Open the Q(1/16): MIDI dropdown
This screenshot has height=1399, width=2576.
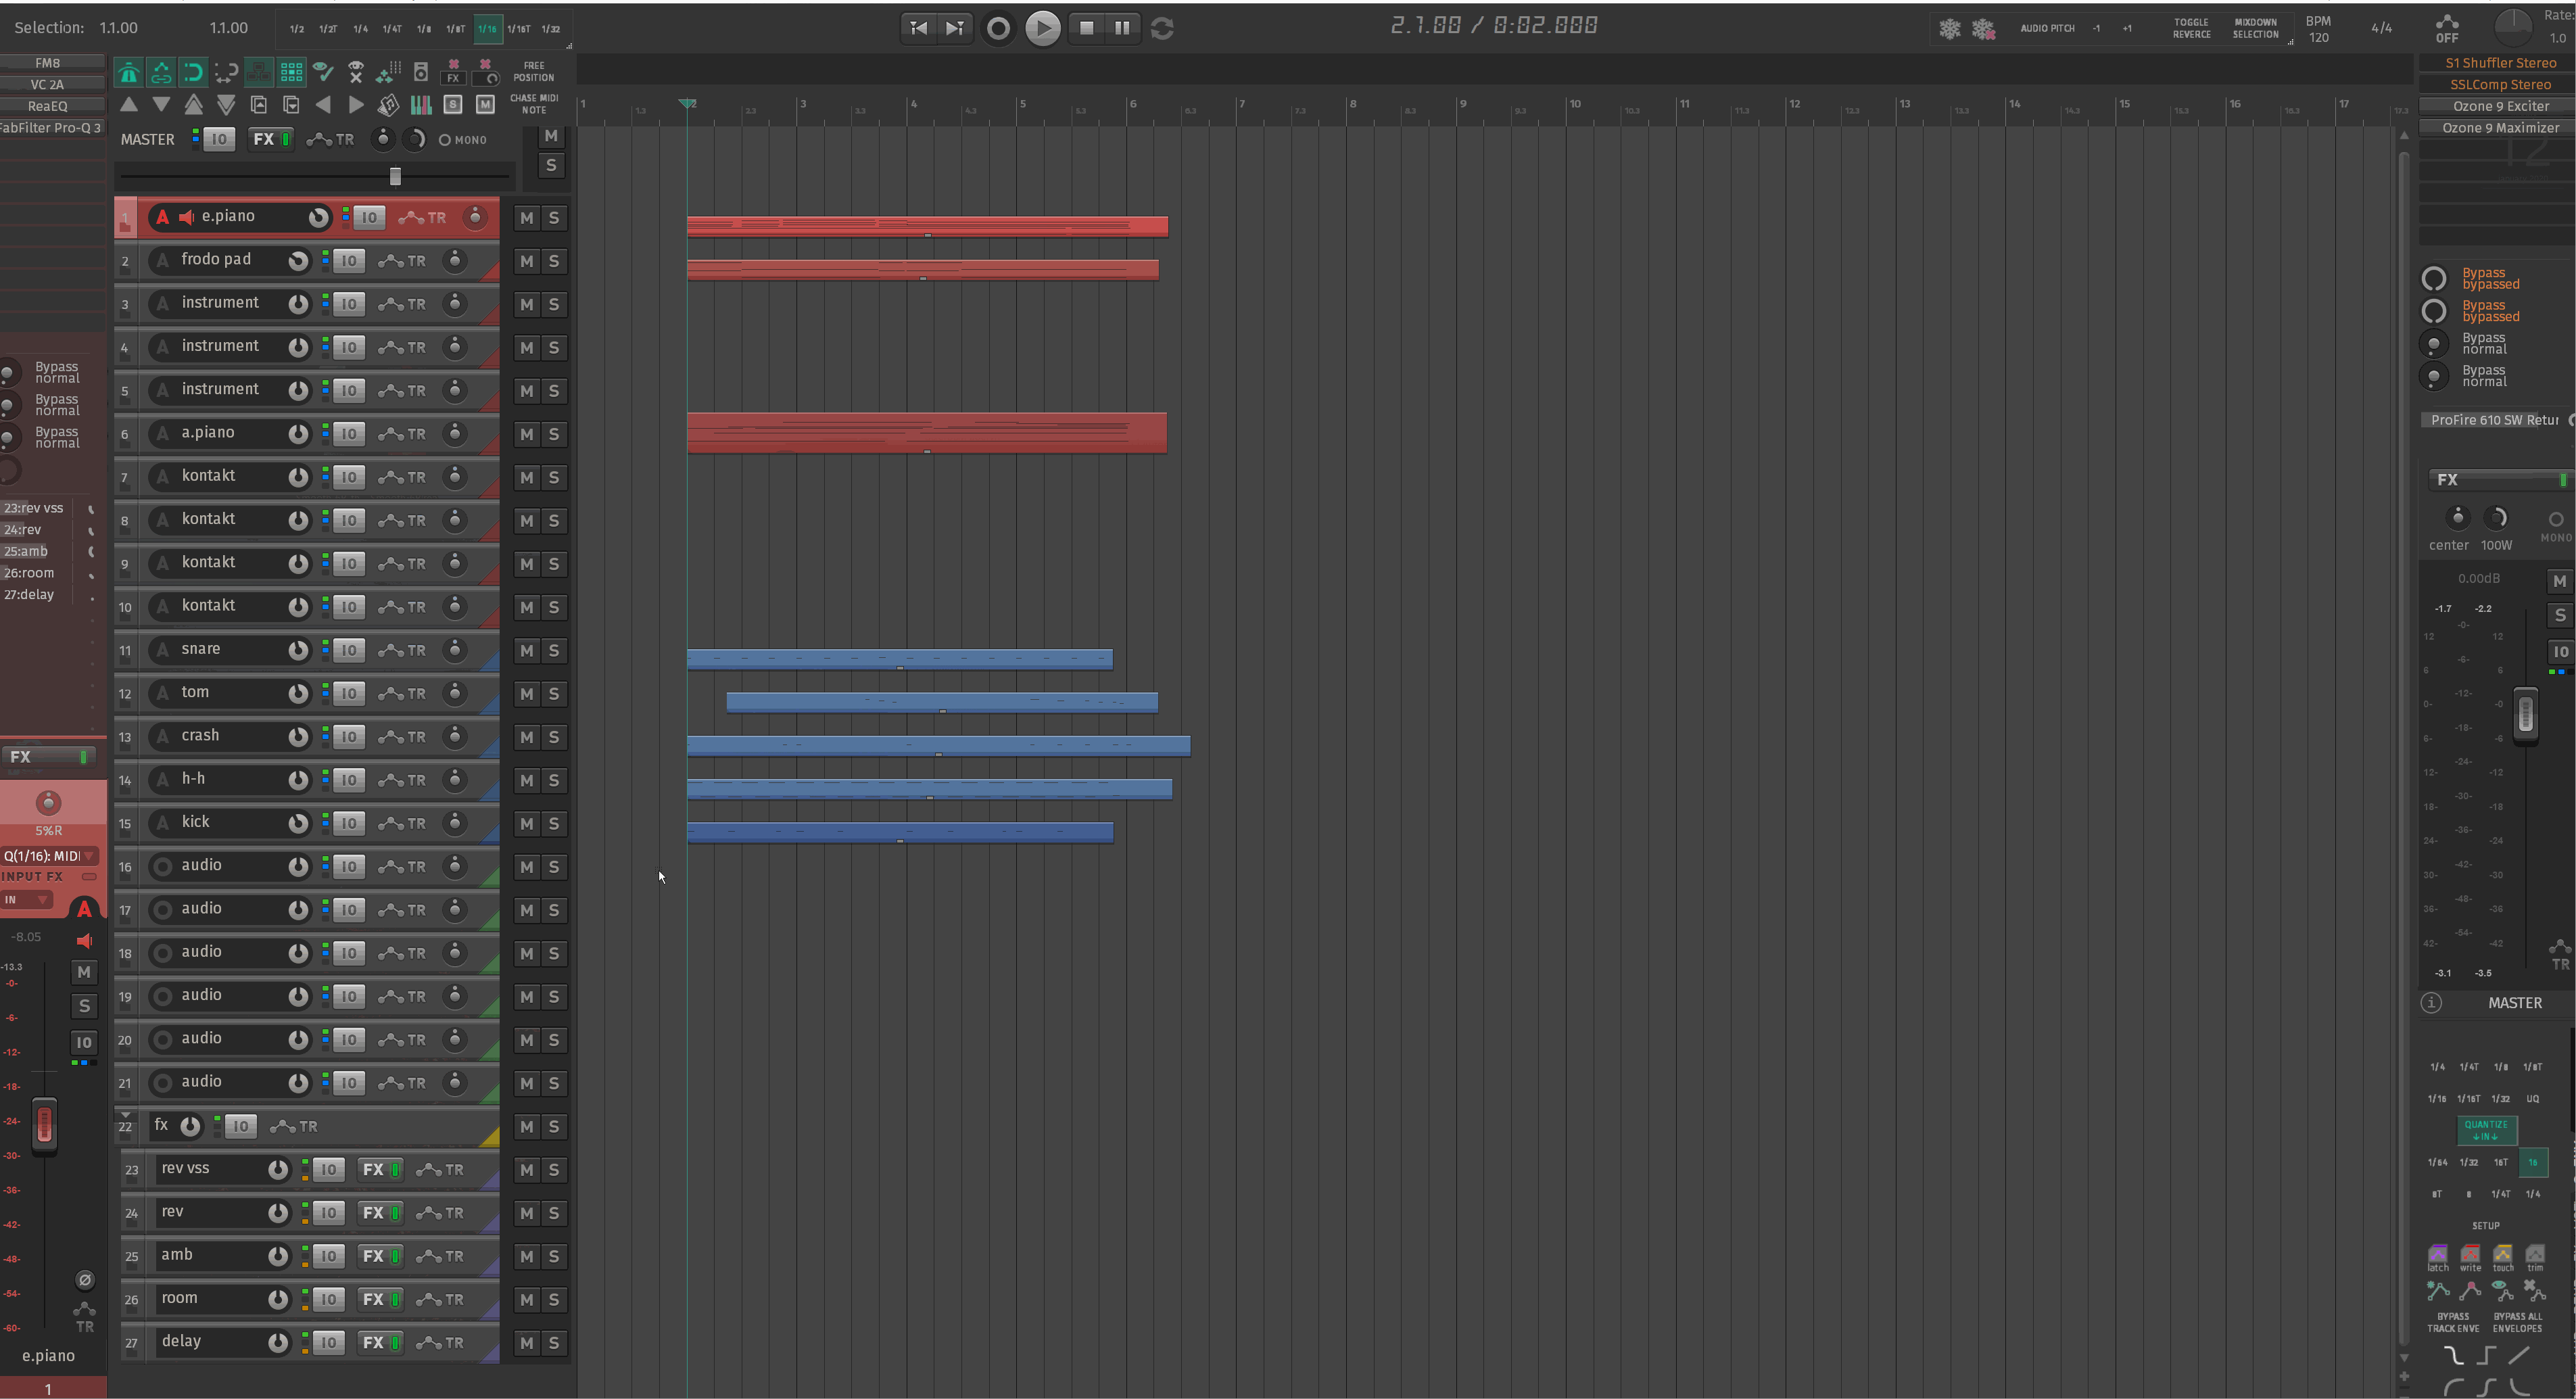[x=49, y=856]
